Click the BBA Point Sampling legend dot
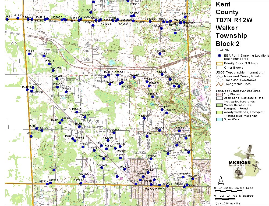Image resolution: width=269 pixels, height=206 pixels. pos(220,55)
